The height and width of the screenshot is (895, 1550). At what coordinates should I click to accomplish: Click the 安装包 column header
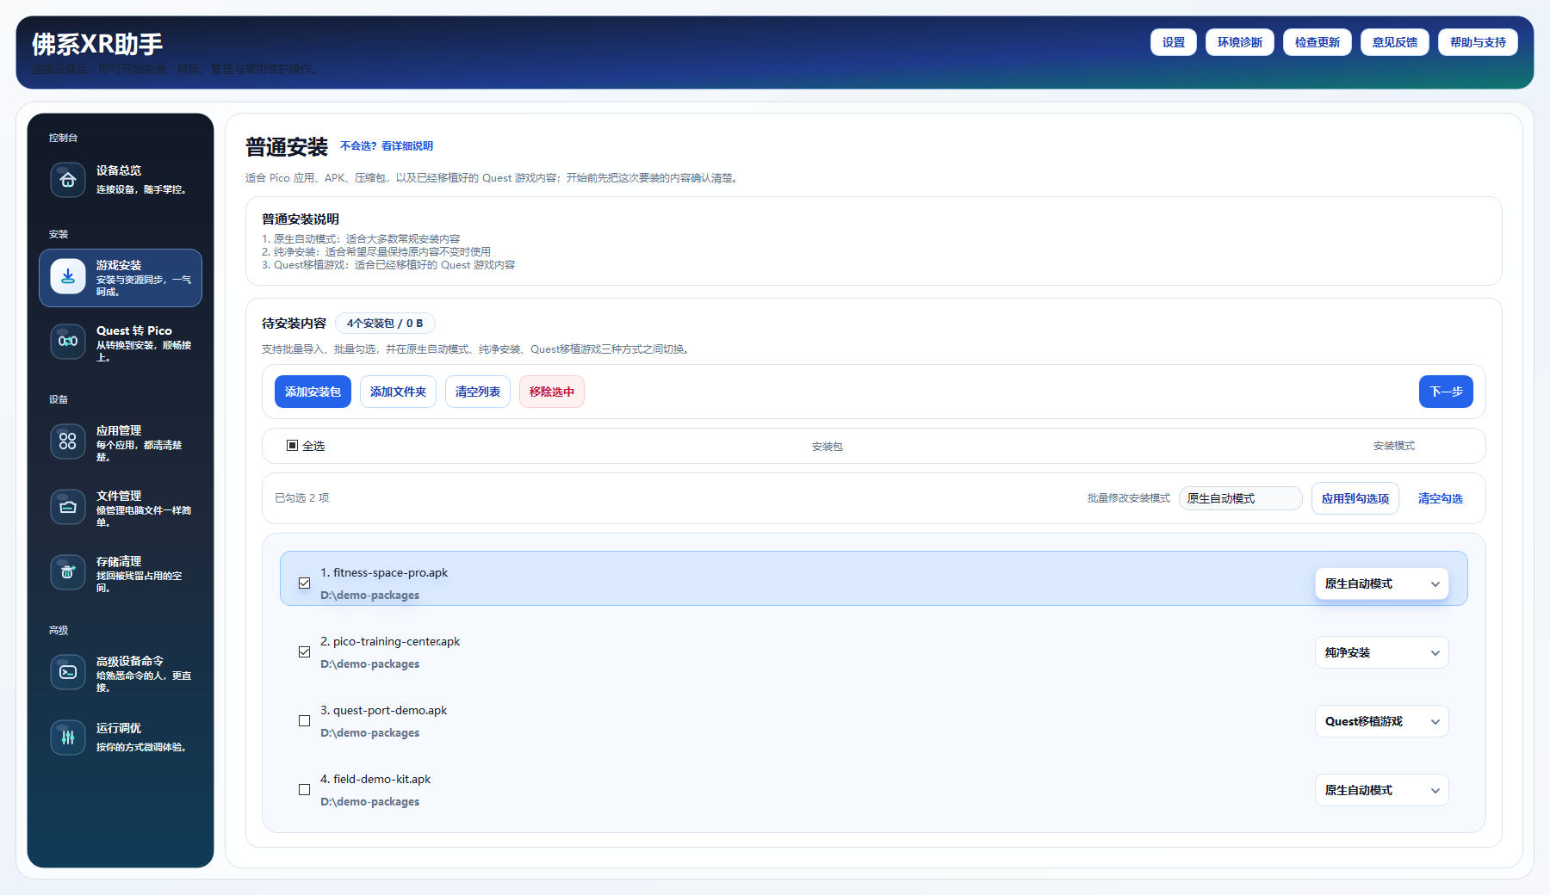point(827,447)
